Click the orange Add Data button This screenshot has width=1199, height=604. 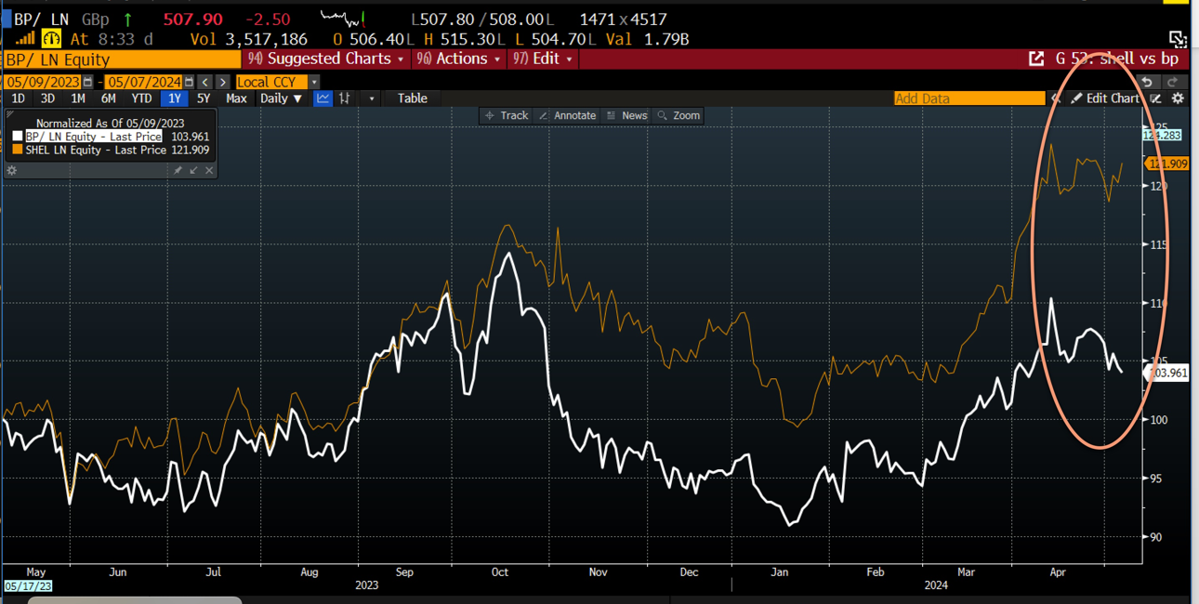[x=969, y=98]
